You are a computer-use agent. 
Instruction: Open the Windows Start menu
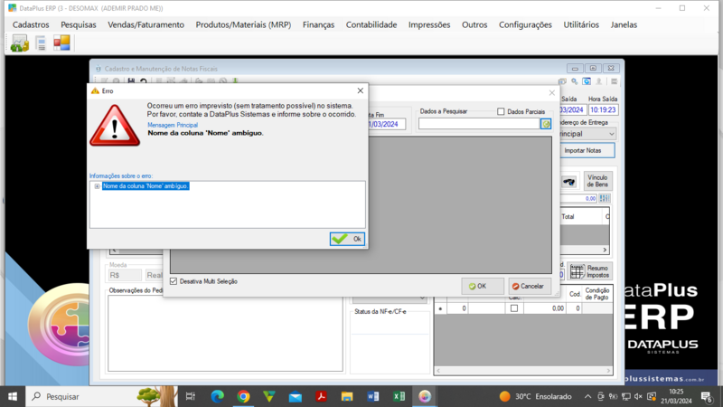(x=13, y=396)
